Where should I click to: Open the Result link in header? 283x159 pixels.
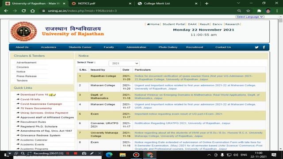[204, 24]
